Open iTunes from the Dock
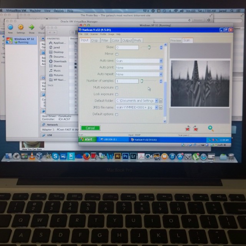246x246 pixels. [172, 156]
